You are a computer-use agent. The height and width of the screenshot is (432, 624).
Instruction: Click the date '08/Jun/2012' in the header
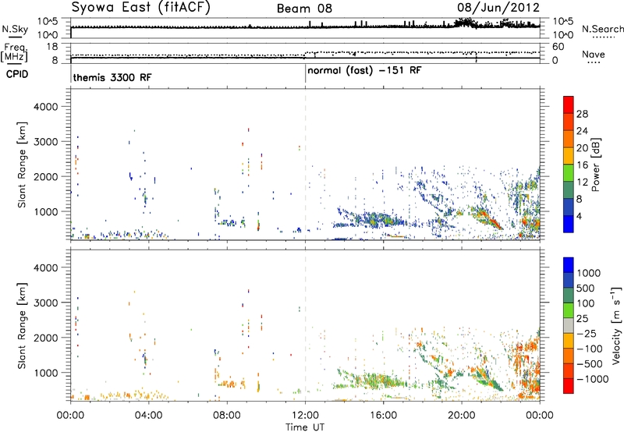coord(498,7)
